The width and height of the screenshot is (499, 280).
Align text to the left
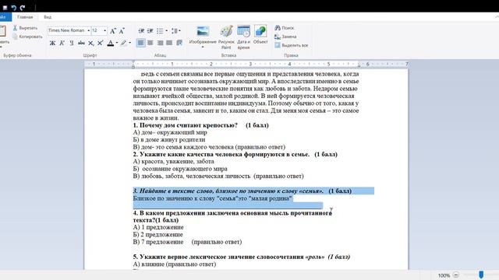click(140, 43)
